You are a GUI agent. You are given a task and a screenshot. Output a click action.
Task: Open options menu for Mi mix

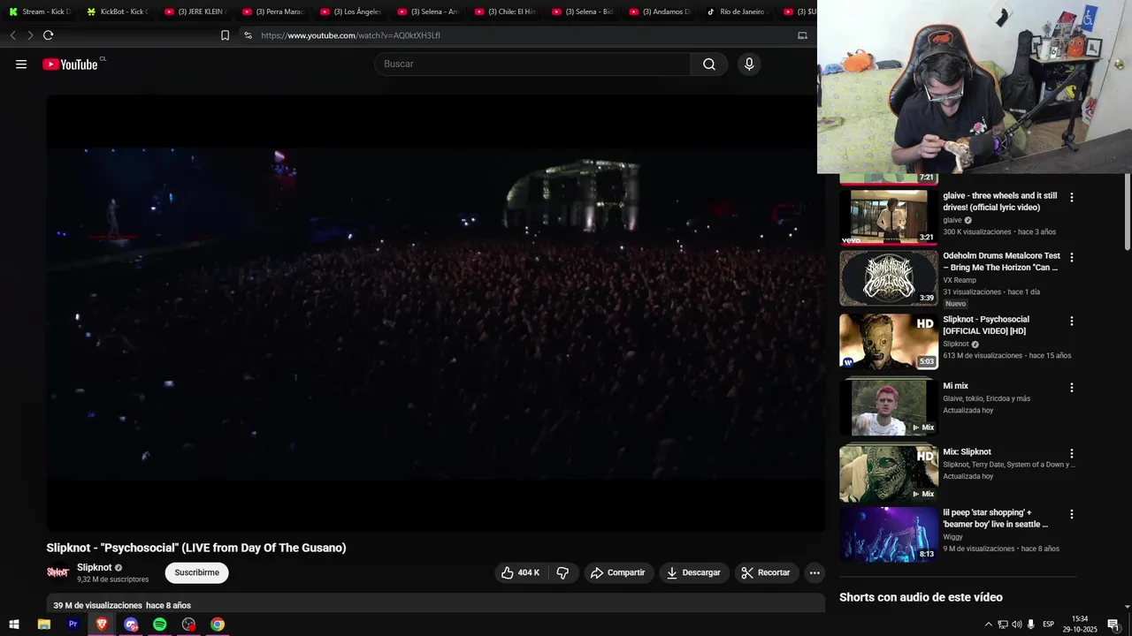tap(1072, 388)
